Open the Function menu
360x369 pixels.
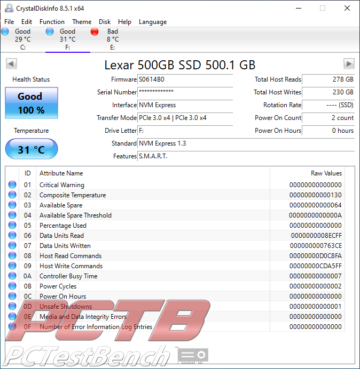52,22
